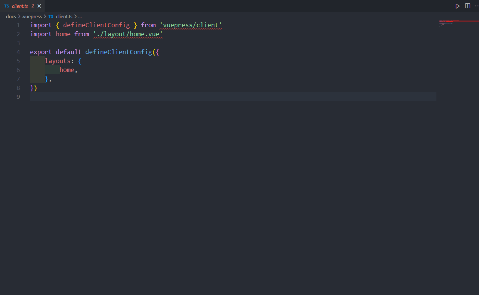Place cursor on empty line 9
This screenshot has height=295, width=479.
[233, 97]
